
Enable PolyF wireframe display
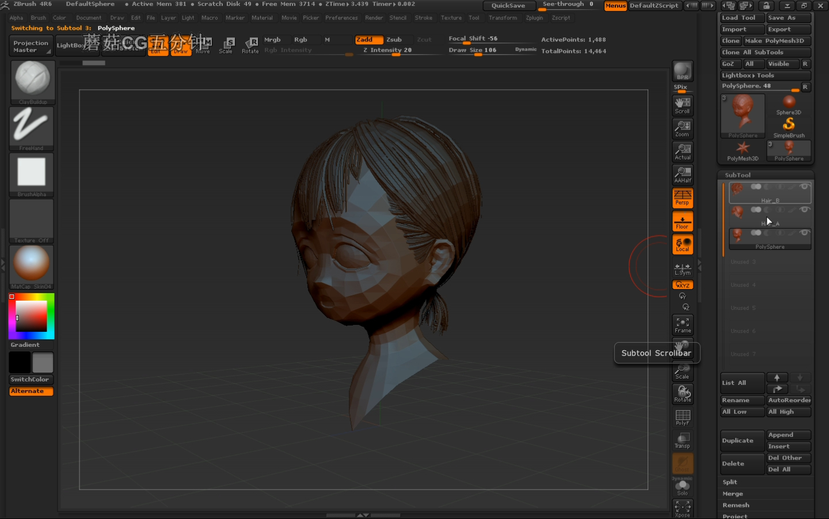(682, 418)
